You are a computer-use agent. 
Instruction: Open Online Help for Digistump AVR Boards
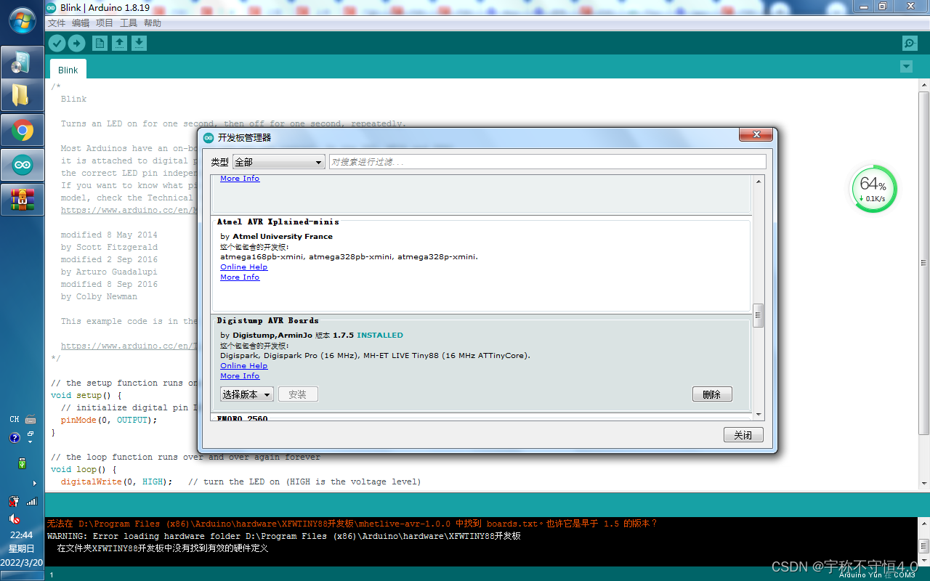click(x=244, y=366)
